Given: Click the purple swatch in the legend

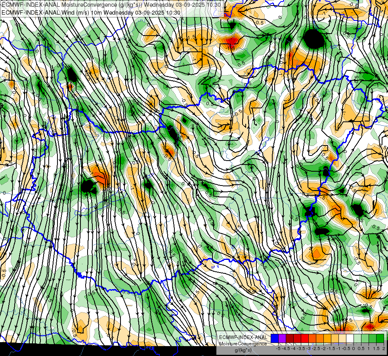Looking at the screenshot, I should pos(282,338).
